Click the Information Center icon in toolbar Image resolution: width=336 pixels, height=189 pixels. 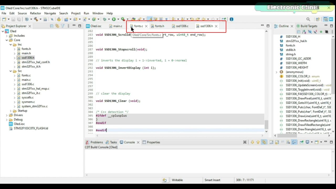point(231,19)
